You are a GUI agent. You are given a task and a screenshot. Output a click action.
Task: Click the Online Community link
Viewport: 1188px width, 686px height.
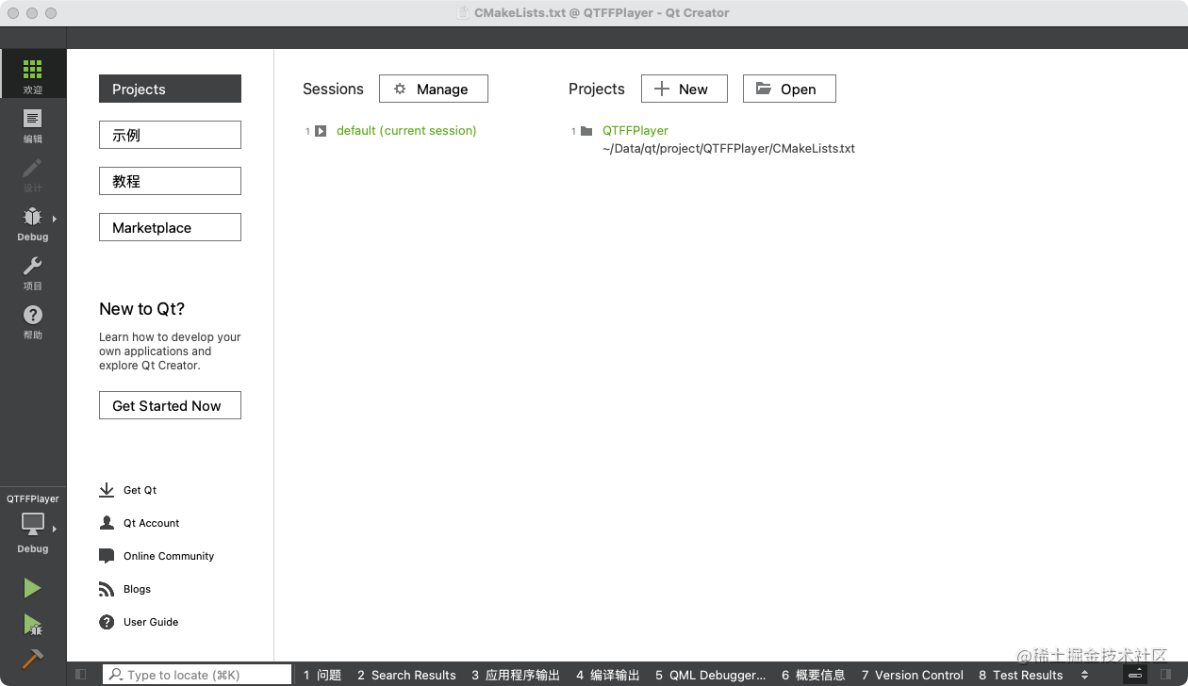coord(169,556)
